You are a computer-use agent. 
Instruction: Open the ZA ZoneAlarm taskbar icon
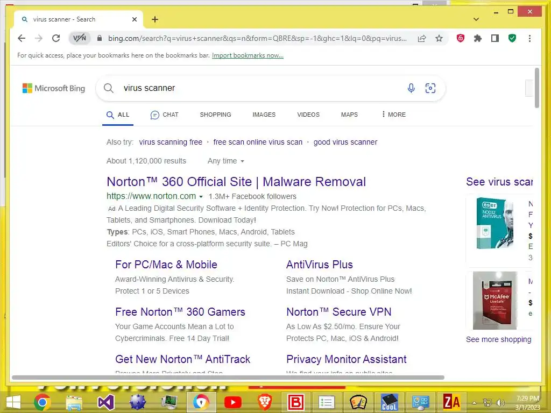click(451, 402)
